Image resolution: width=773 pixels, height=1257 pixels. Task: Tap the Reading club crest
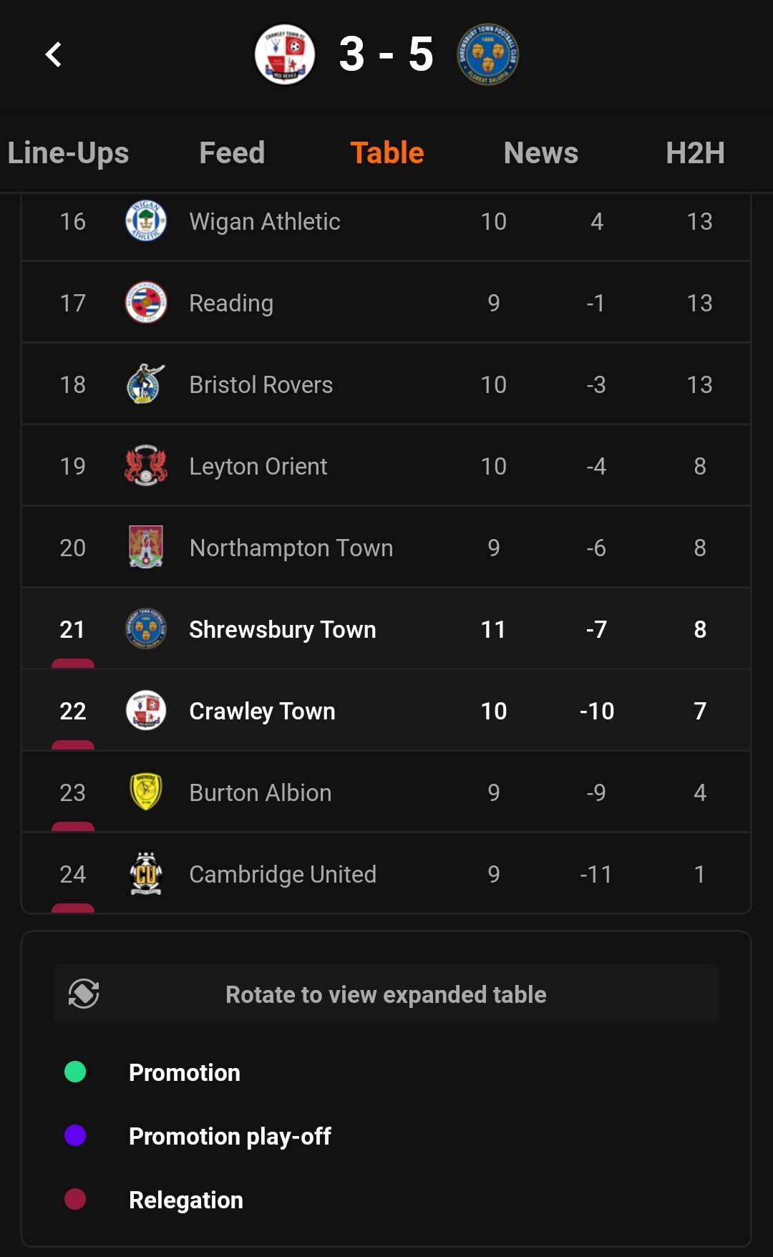click(x=146, y=302)
